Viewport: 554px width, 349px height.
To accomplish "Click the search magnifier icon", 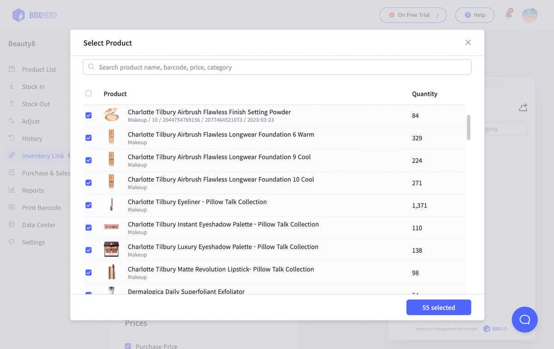I will tap(91, 67).
